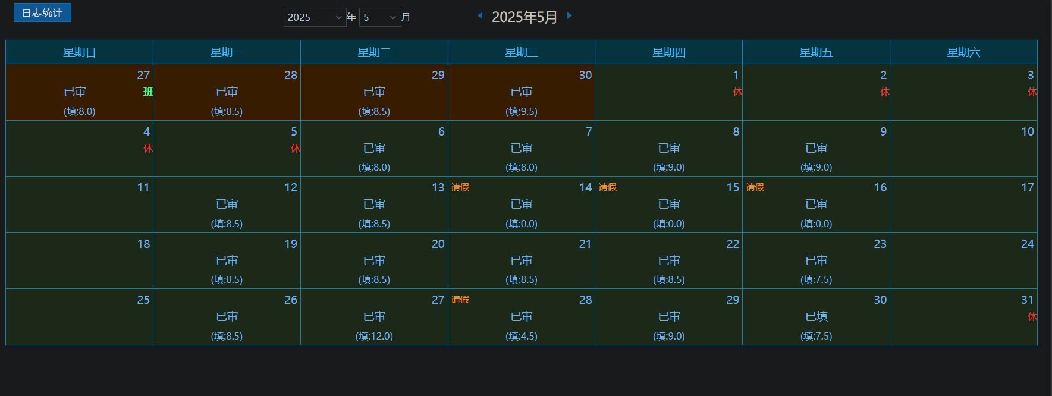Click the 请假 tag on May 14
Viewport: 1052px width, 396px height.
click(x=460, y=187)
